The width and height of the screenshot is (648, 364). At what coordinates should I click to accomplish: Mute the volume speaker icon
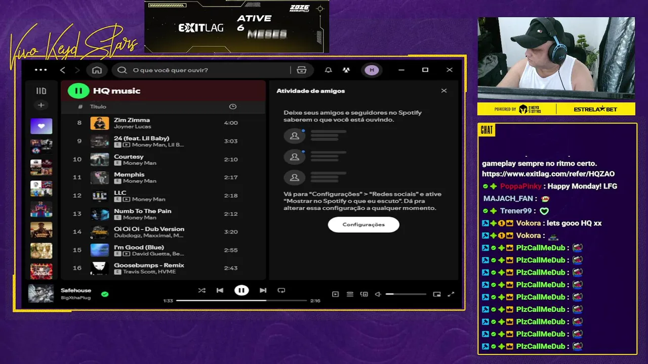[x=378, y=294]
